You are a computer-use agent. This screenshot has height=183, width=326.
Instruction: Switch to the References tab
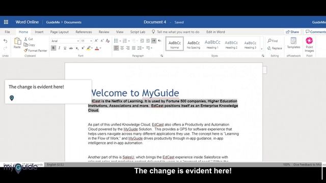84,32
